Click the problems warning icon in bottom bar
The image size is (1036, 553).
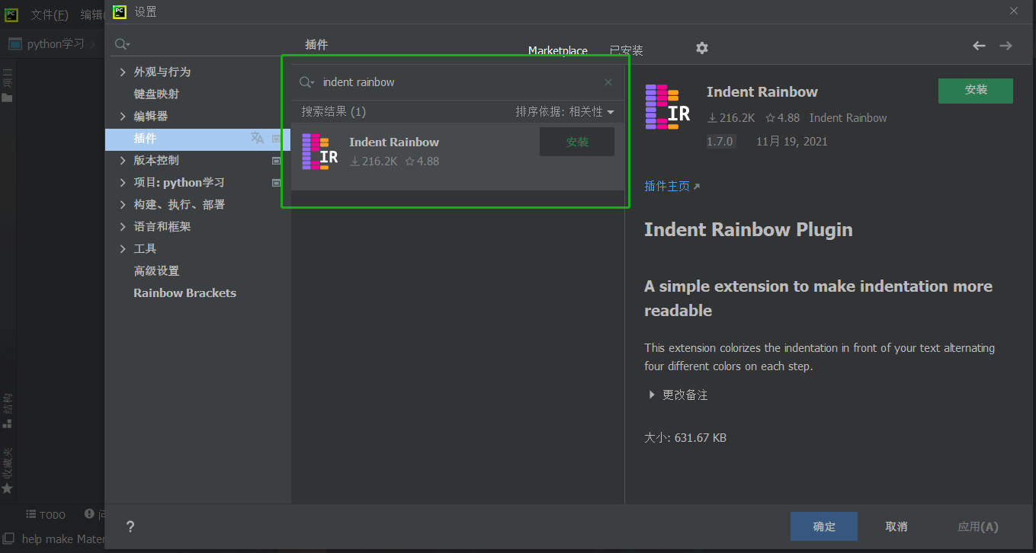(90, 514)
